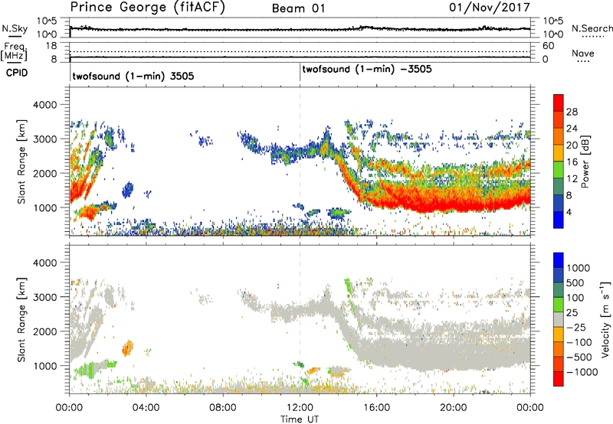
Task: Select the 'Freq. [MHz]' axis label
Action: (15, 51)
